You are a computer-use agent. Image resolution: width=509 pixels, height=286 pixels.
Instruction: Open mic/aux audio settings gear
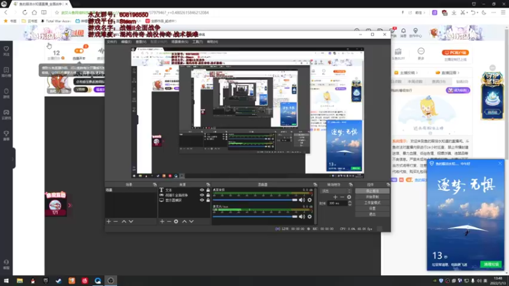coord(310,216)
